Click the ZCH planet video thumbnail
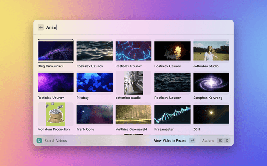Screen dimensions: 267x166 211,114
